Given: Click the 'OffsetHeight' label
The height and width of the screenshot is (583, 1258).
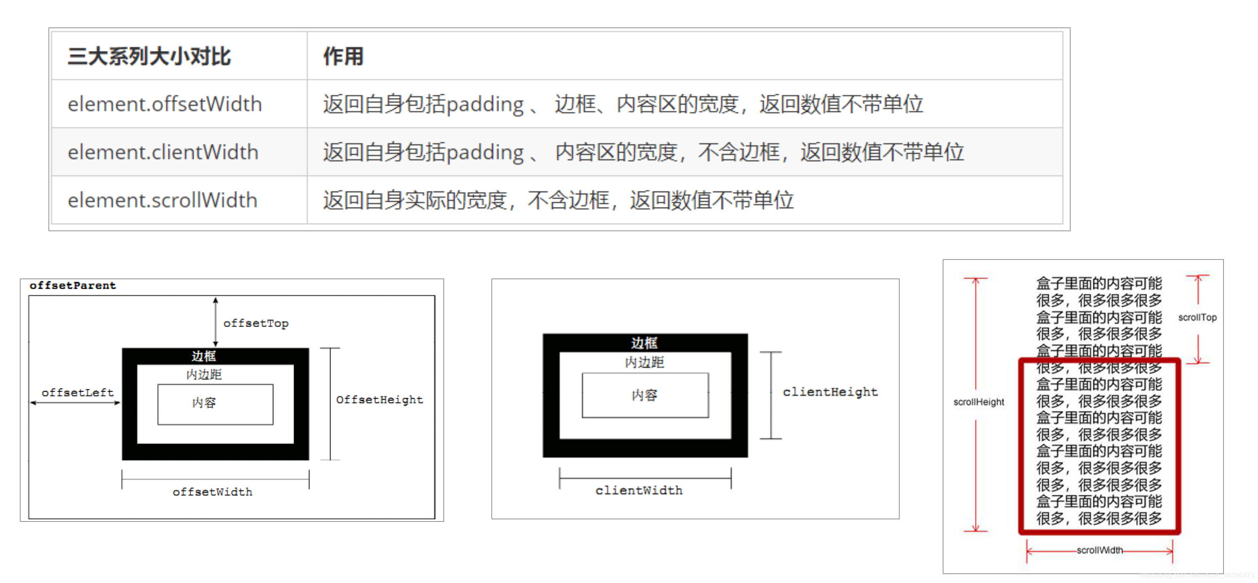Looking at the screenshot, I should pyautogui.click(x=379, y=400).
